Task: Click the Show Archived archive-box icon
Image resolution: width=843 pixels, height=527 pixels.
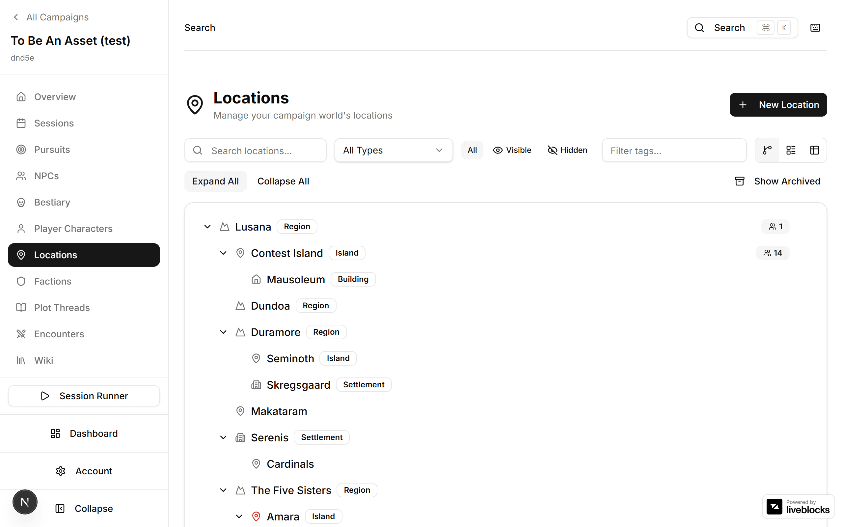Action: tap(739, 181)
